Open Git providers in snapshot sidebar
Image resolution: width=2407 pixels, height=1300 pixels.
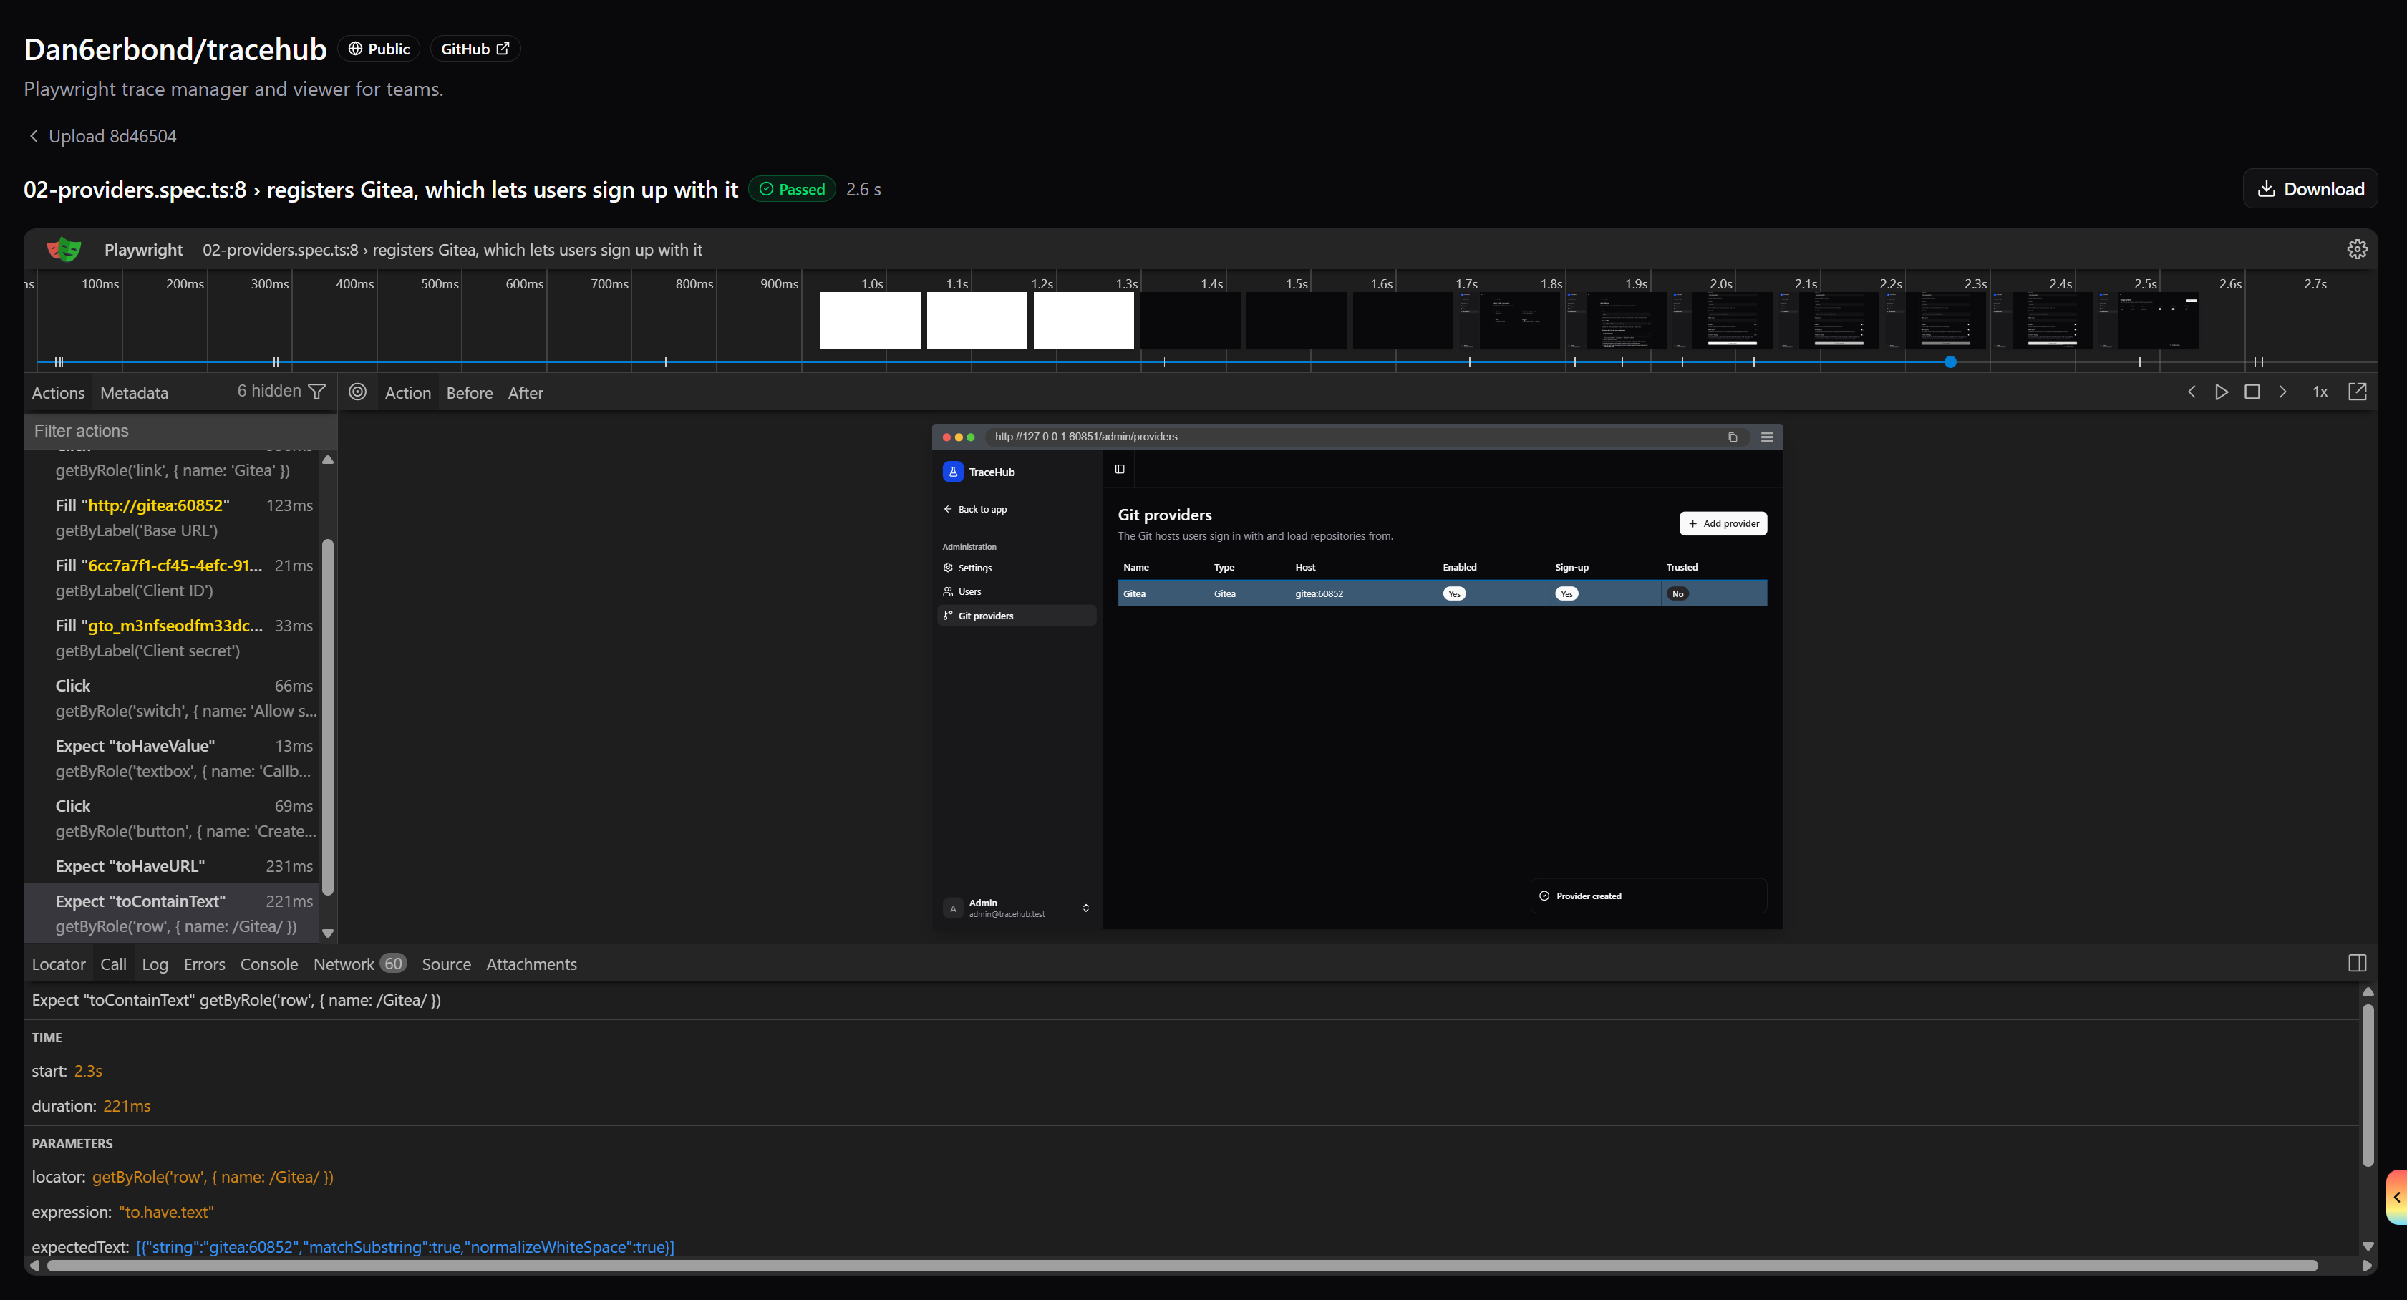1016,615
